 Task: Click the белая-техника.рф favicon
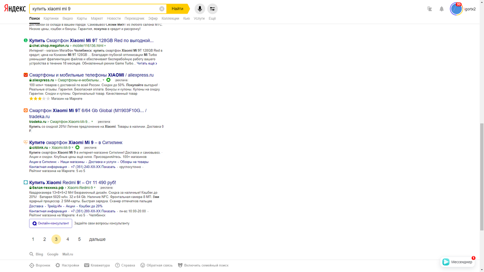tap(26, 183)
